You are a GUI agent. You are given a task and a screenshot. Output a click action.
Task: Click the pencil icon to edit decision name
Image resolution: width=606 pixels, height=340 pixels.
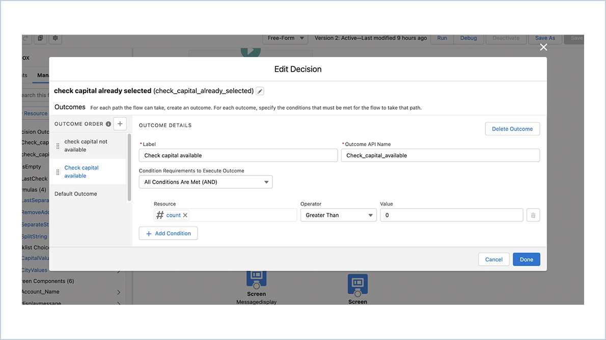pyautogui.click(x=260, y=91)
